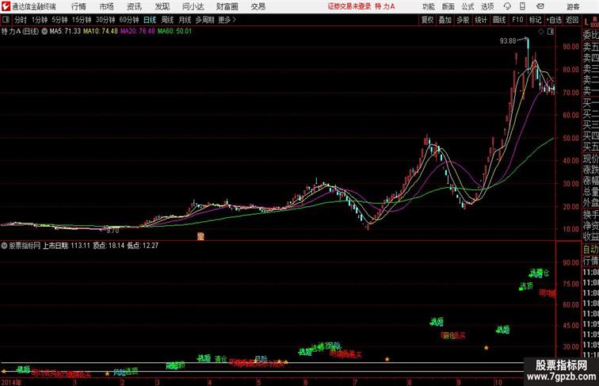The height and width of the screenshot is (386, 599).
Task: Open the 公式 menu
Action: 467,6
